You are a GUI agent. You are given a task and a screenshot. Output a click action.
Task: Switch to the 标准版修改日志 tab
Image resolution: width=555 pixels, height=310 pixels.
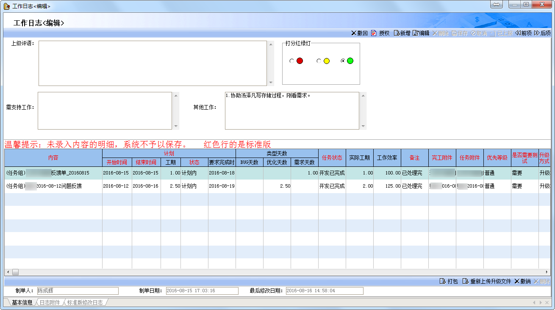pyautogui.click(x=85, y=302)
